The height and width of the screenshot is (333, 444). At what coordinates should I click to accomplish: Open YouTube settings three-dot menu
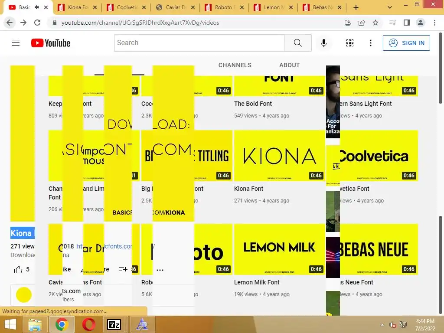(x=370, y=43)
